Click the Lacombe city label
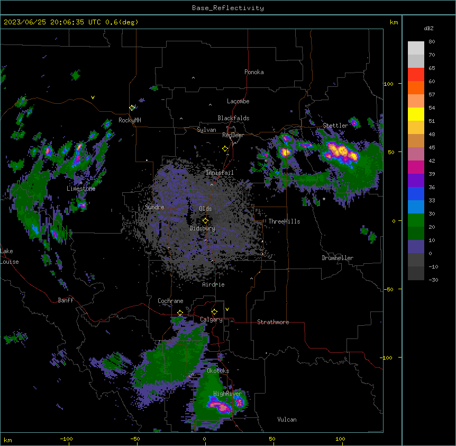This screenshot has width=456, height=446. 238,101
